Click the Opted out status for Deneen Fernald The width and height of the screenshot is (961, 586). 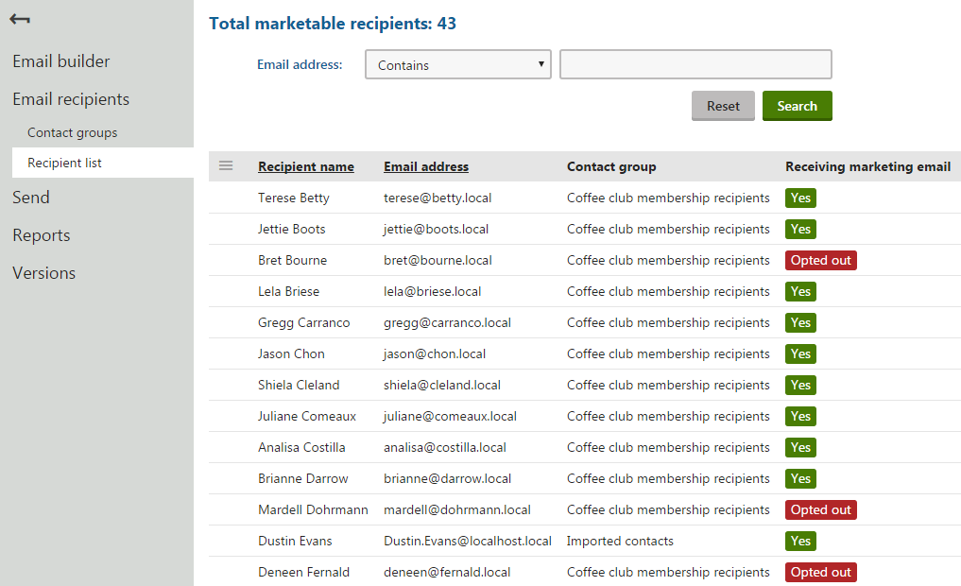pyautogui.click(x=820, y=572)
